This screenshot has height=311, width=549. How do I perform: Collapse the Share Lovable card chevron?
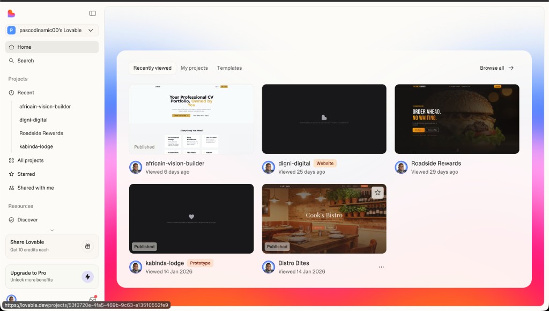point(51,230)
